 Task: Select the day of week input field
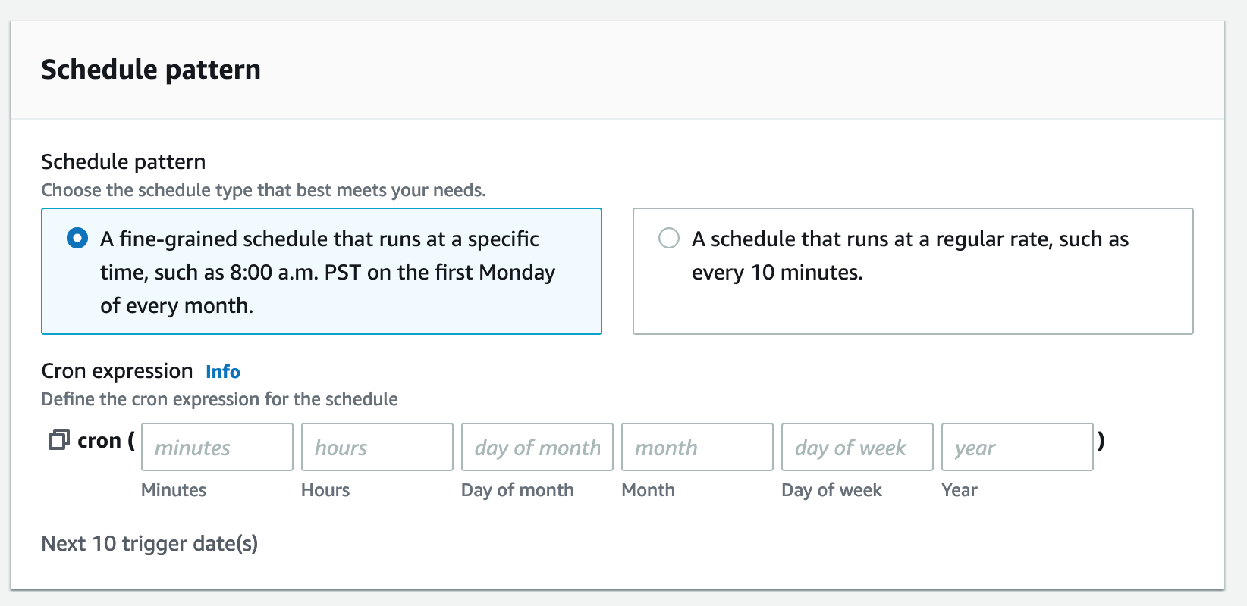click(857, 447)
